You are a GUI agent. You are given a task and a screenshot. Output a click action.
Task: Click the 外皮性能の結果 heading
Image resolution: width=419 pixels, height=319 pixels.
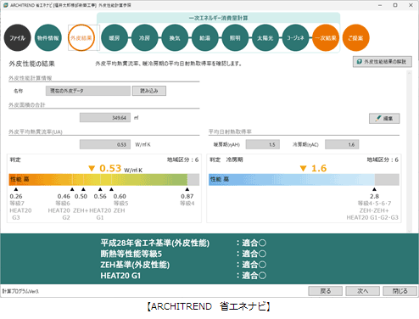point(32,64)
